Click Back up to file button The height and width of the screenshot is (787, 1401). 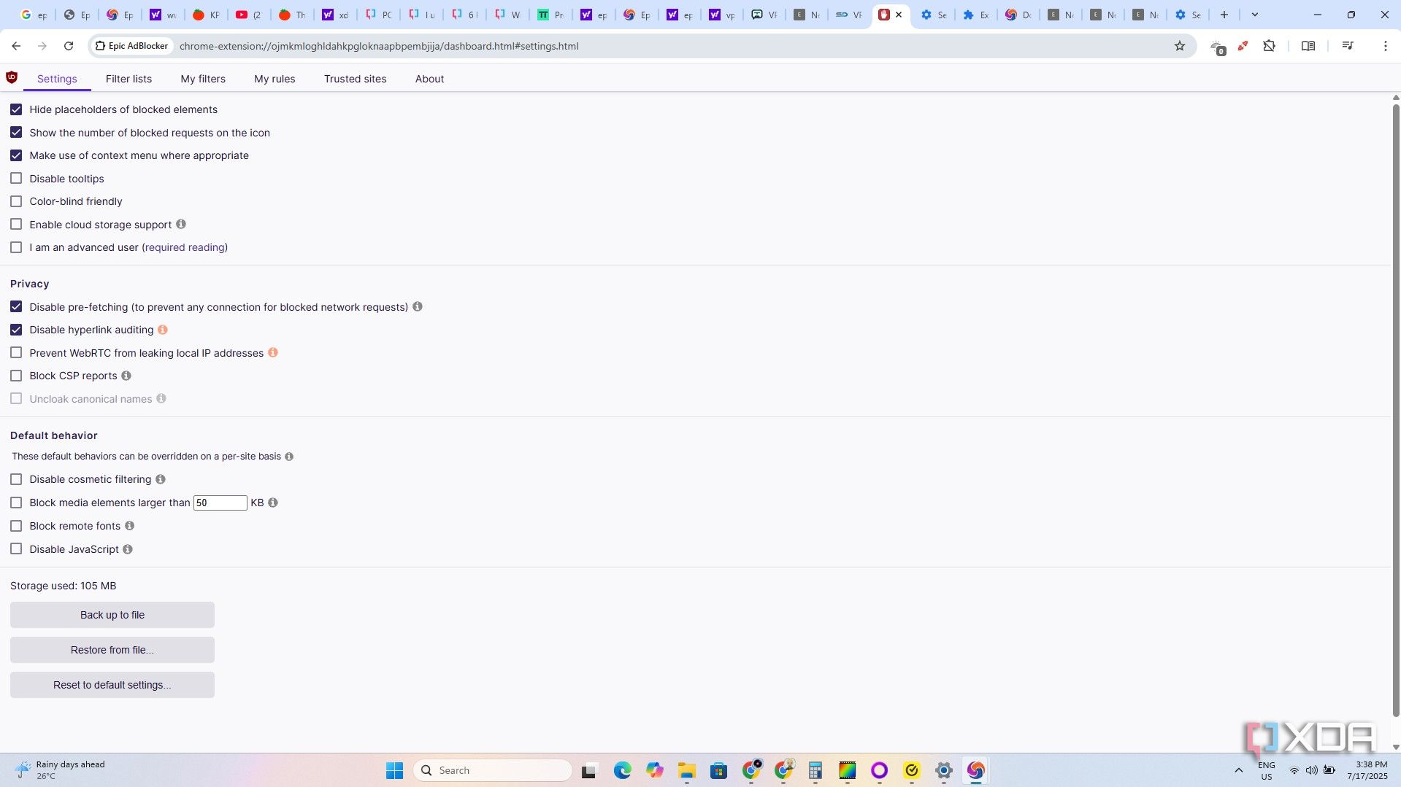pos(112,615)
